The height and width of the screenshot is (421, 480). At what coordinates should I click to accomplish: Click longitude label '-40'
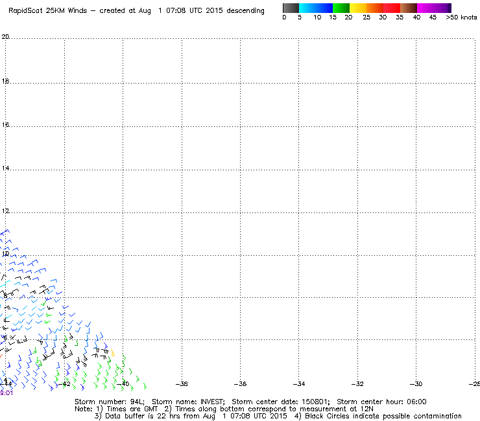click(x=123, y=383)
